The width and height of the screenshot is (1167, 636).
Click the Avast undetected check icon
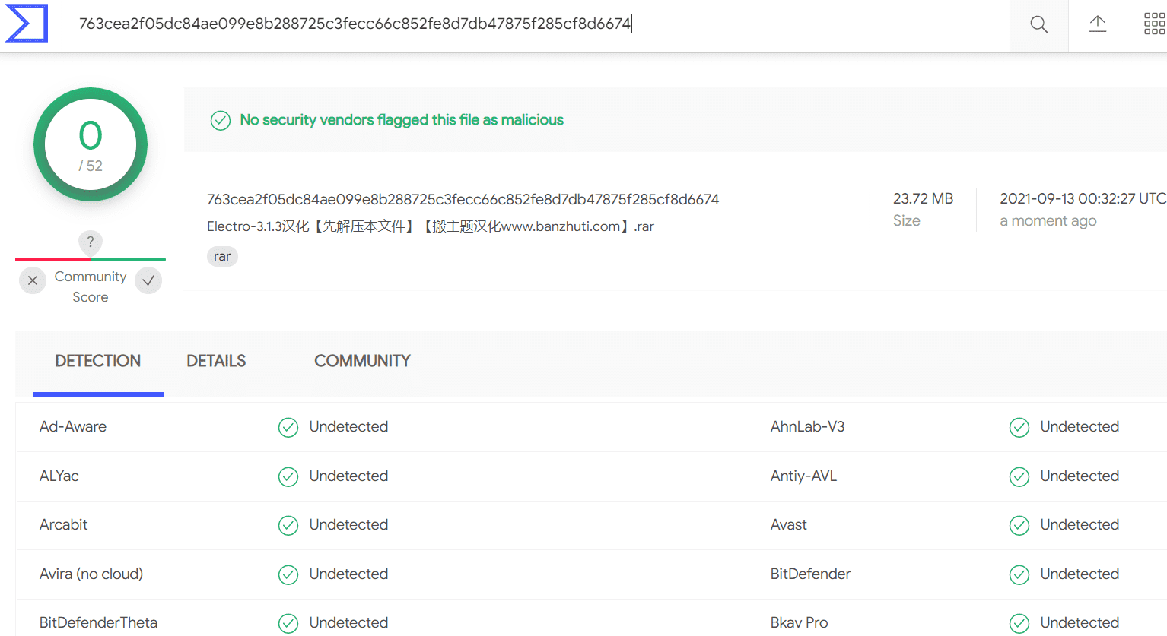[1019, 525]
